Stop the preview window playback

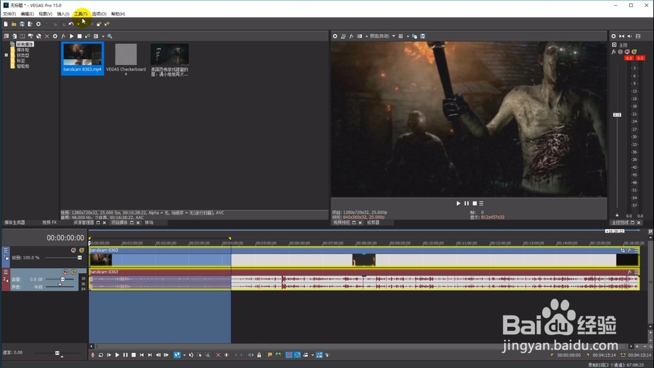click(x=474, y=203)
